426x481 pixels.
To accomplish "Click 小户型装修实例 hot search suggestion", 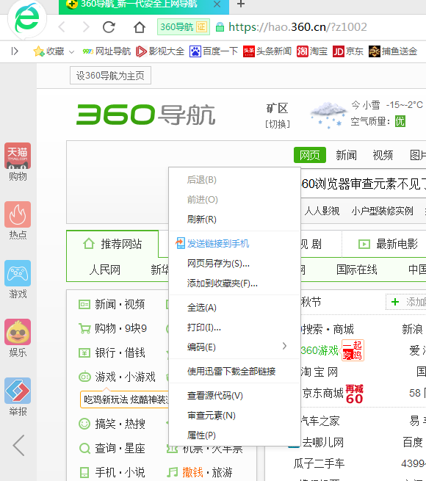I will pos(383,211).
